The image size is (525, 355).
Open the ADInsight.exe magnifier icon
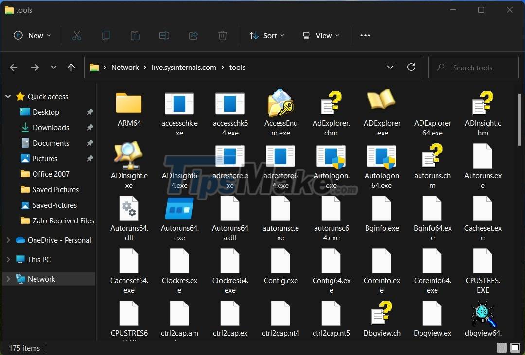click(128, 155)
